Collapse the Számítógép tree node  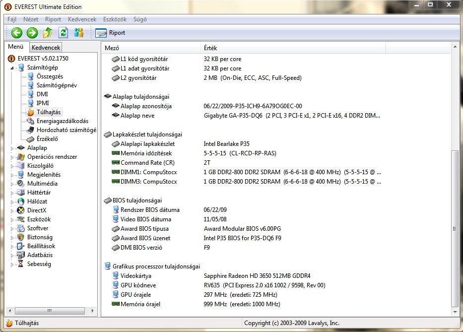(12, 67)
